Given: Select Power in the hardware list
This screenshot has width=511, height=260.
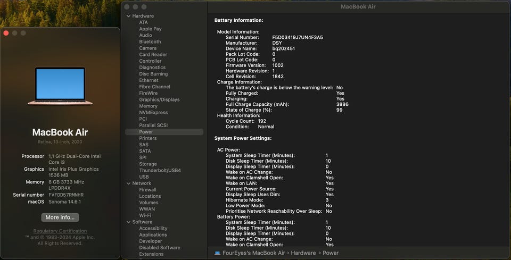Looking at the screenshot, I should (x=146, y=132).
